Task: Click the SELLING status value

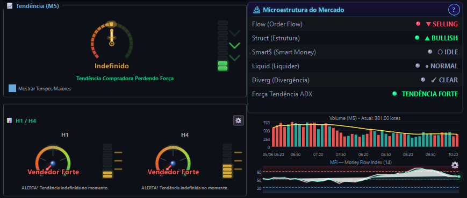Action: [x=442, y=24]
